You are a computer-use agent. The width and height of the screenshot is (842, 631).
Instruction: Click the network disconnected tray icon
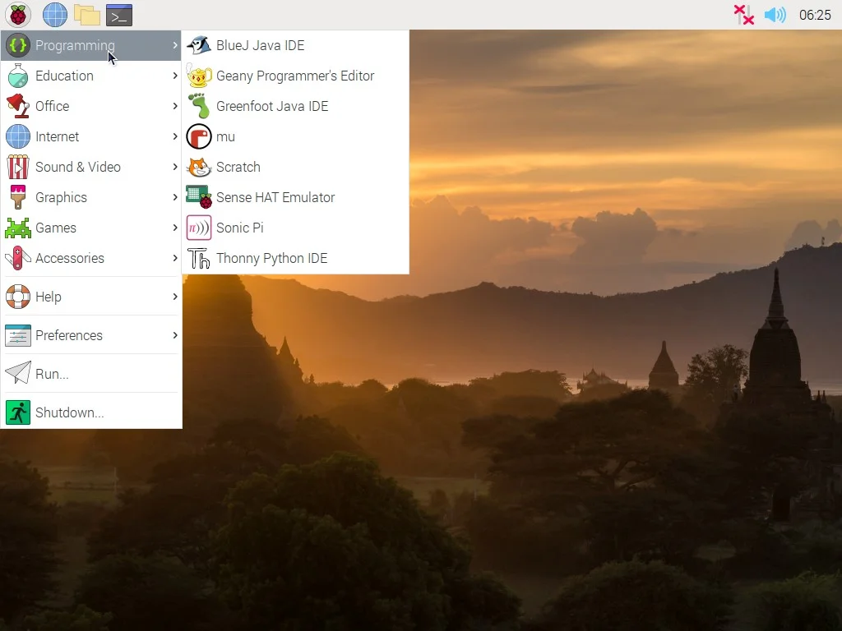[743, 15]
